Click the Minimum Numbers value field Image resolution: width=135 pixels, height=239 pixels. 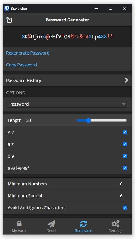(x=121, y=184)
